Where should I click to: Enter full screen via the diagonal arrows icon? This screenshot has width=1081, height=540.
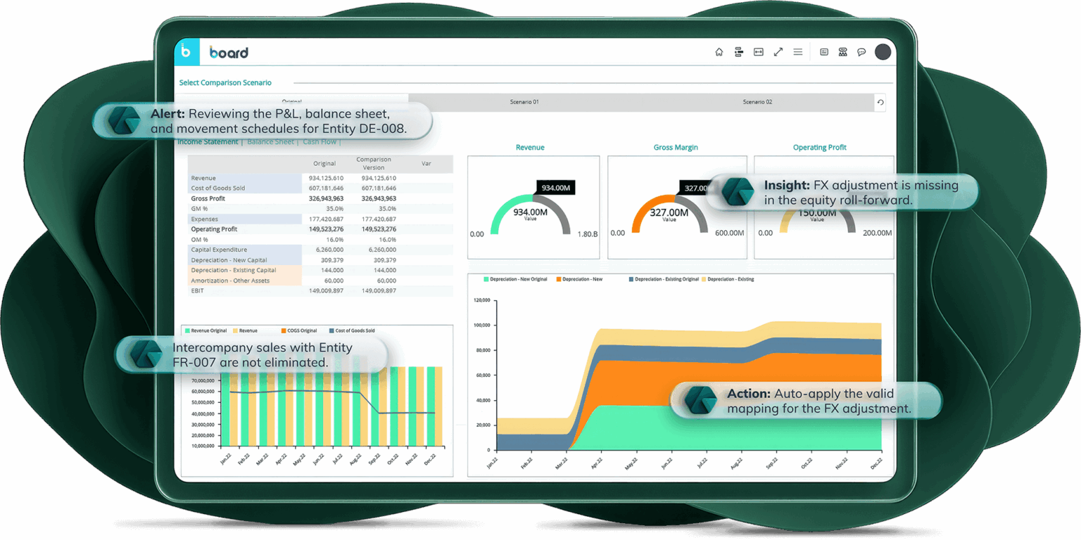[778, 51]
